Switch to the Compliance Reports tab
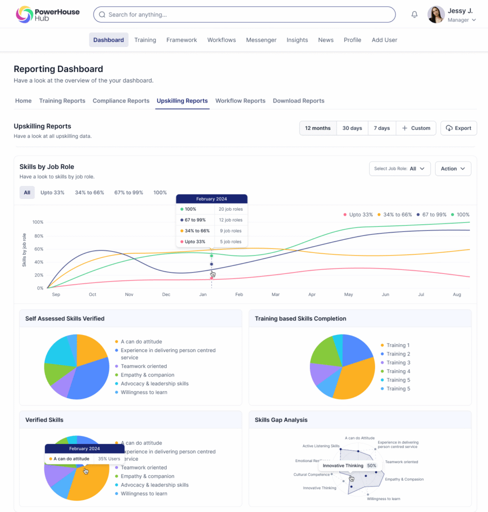The height and width of the screenshot is (512, 488). [x=121, y=100]
